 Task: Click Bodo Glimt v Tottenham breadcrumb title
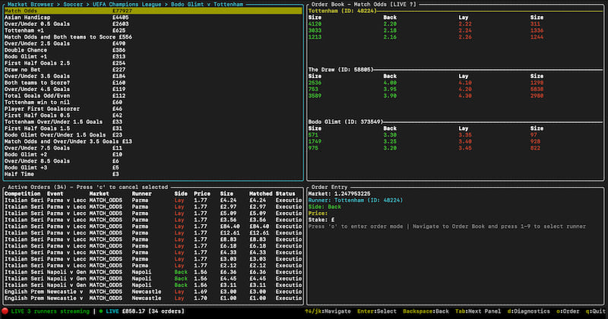(207, 5)
